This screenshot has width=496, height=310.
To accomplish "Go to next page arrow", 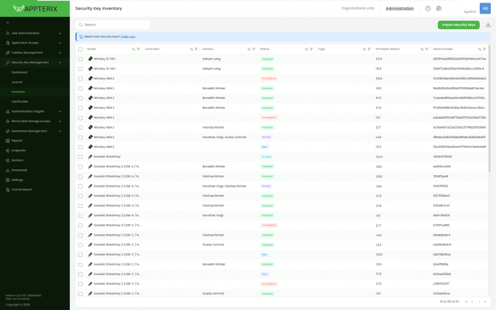I will click(479, 302).
